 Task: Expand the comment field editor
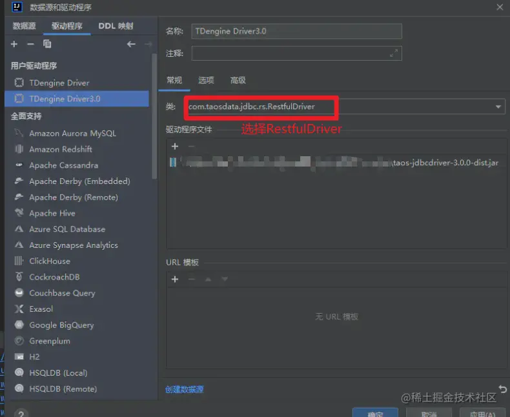(394, 53)
